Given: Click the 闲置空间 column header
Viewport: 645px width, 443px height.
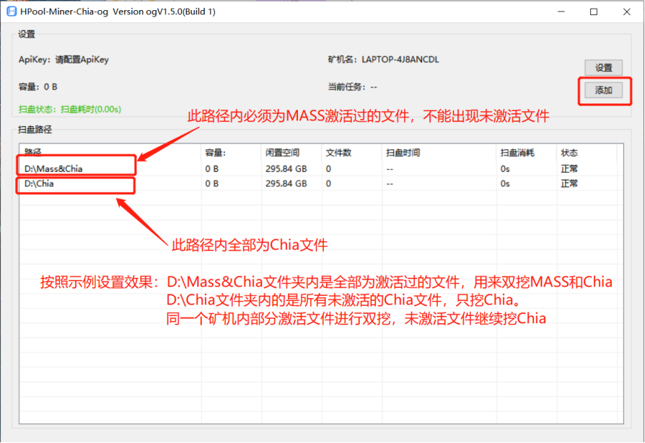Looking at the screenshot, I should click(x=281, y=153).
